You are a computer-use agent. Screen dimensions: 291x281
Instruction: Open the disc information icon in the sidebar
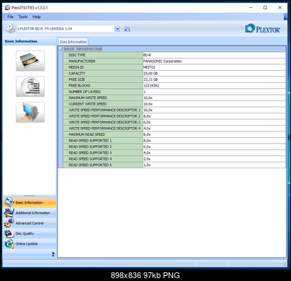pyautogui.click(x=30, y=87)
